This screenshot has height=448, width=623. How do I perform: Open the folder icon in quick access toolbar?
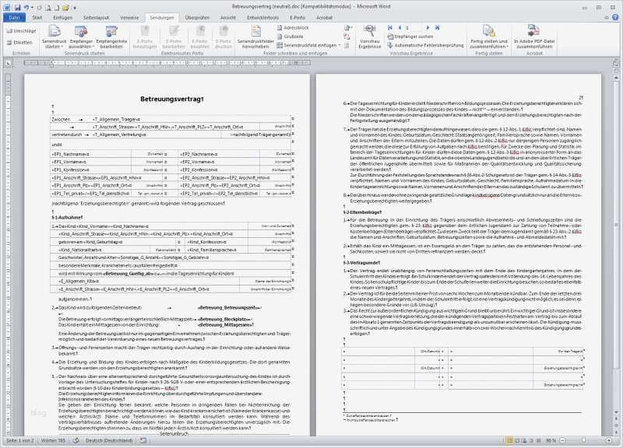(65, 8)
